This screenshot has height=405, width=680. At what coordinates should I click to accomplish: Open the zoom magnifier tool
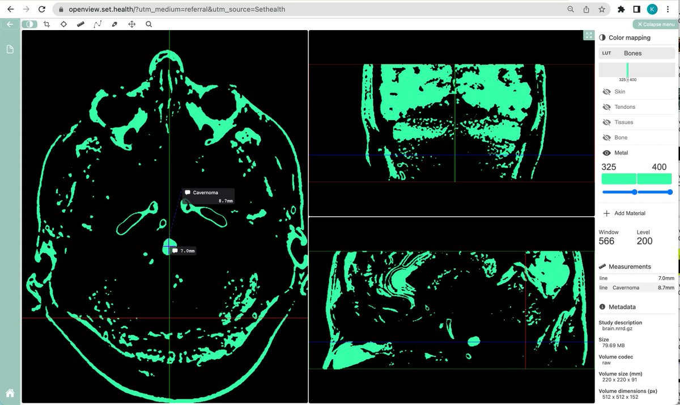point(148,24)
